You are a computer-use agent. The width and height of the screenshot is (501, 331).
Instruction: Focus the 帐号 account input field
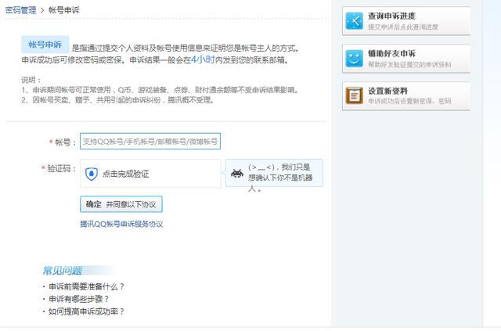click(x=150, y=141)
